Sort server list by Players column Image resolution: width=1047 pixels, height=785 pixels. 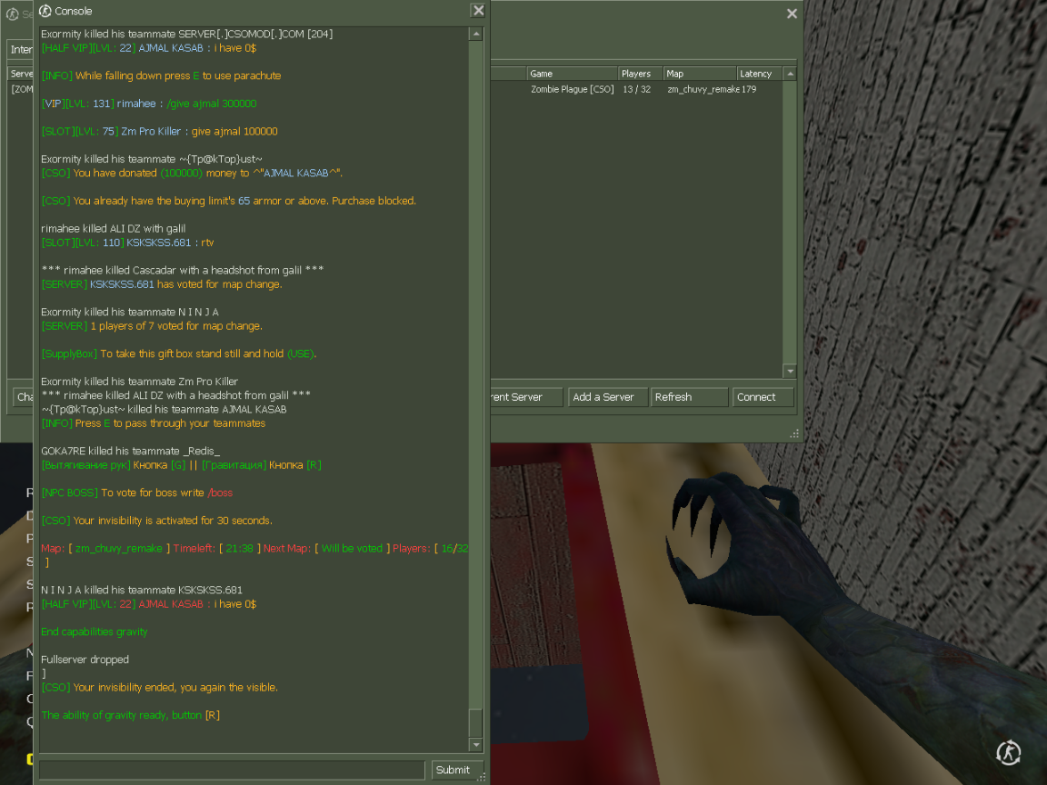tap(640, 74)
